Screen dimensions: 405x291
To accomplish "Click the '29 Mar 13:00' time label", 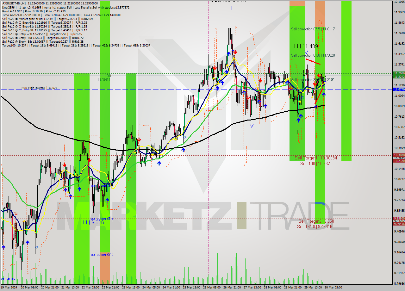I will [314, 288].
